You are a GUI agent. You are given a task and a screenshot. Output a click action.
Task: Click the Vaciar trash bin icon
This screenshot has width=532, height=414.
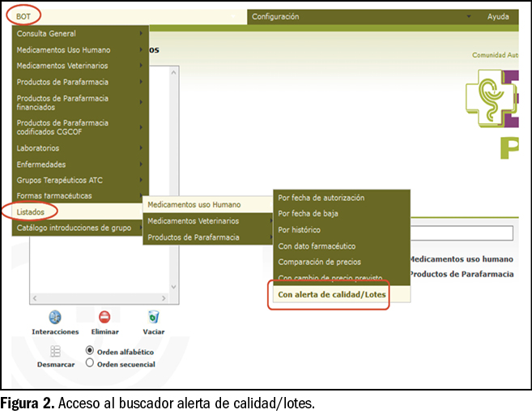153,317
